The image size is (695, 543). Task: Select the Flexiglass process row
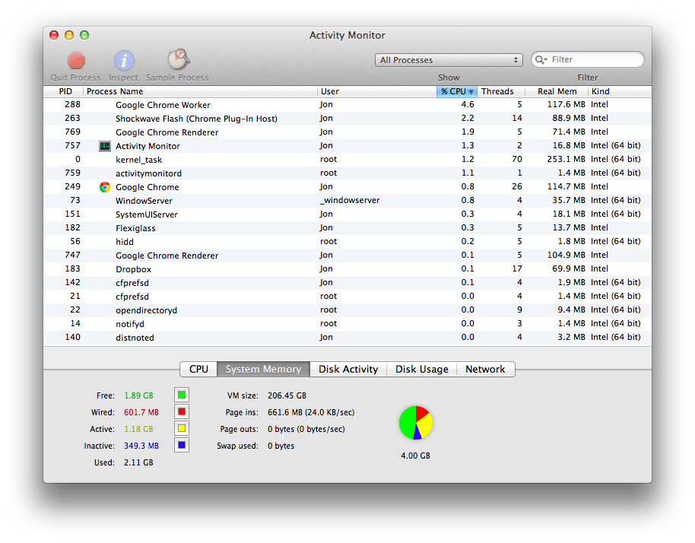(x=347, y=228)
